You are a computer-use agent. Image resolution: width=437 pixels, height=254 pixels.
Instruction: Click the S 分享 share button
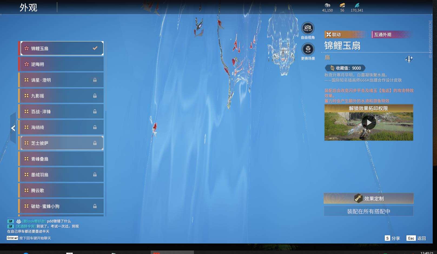point(392,238)
